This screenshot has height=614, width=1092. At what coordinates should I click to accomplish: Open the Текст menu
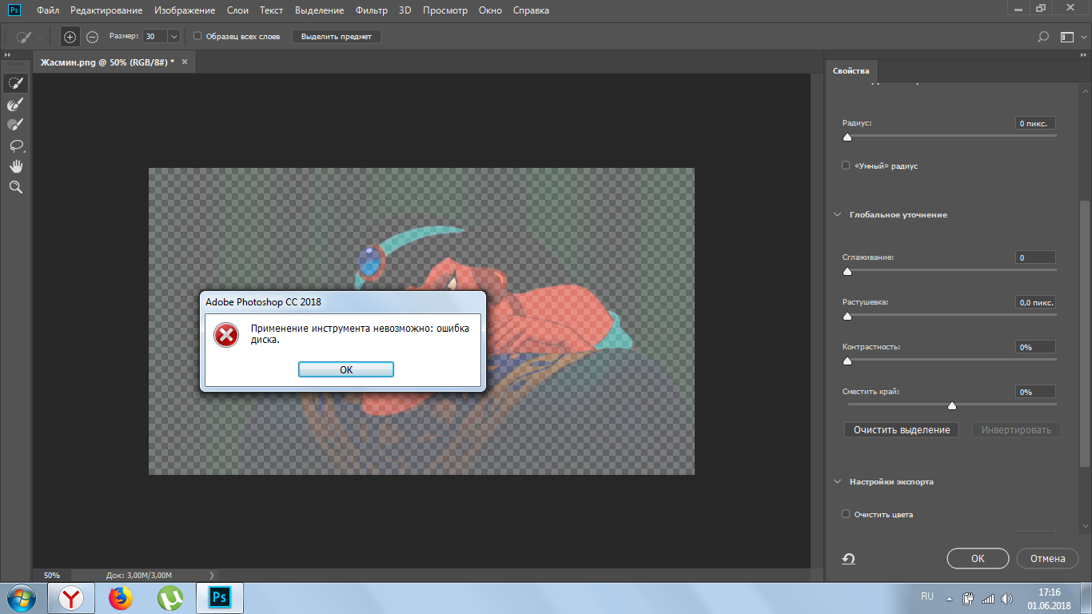click(x=272, y=10)
